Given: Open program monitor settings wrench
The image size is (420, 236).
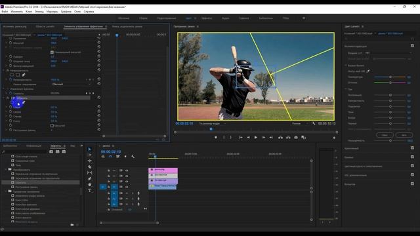Looking at the screenshot, I should click(x=314, y=123).
